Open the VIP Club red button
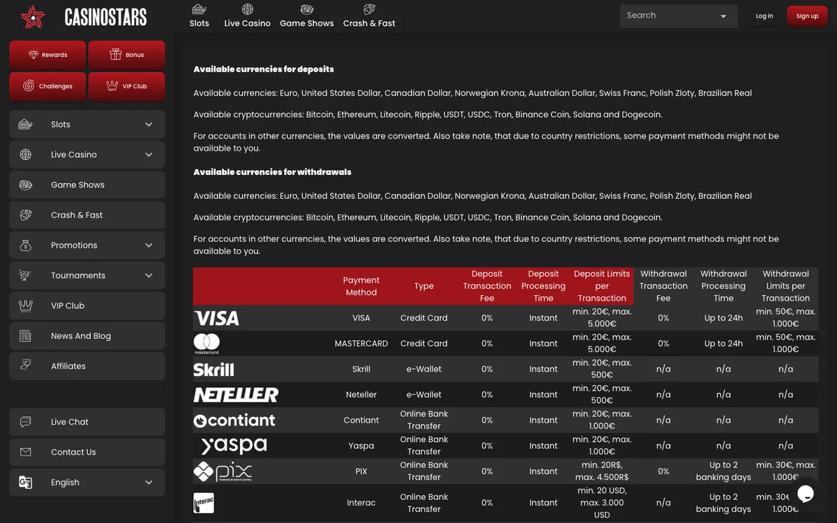Screen dimensions: 837x523 coord(127,86)
